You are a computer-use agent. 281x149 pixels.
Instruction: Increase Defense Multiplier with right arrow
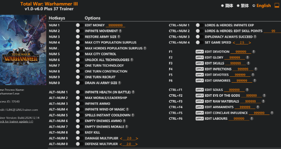(x=136, y=144)
